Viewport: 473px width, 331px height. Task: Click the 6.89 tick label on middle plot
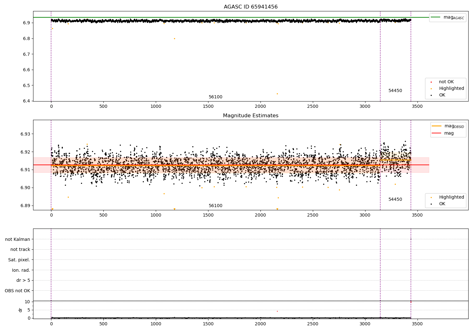pos(25,206)
